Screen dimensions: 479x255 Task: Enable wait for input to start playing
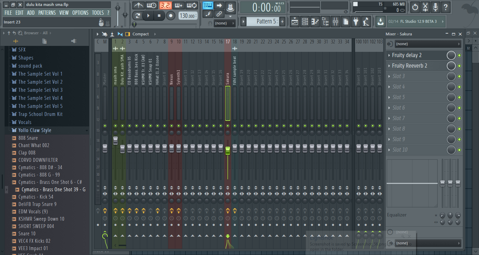coord(152,5)
